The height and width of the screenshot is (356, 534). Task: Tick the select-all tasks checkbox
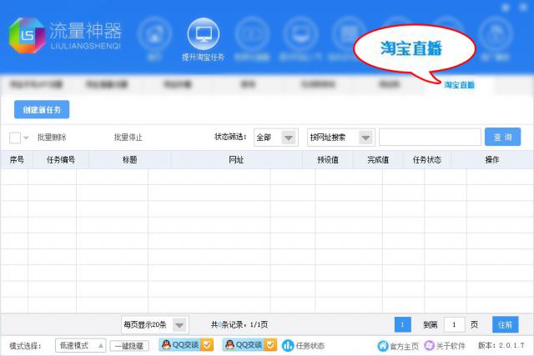(x=15, y=138)
